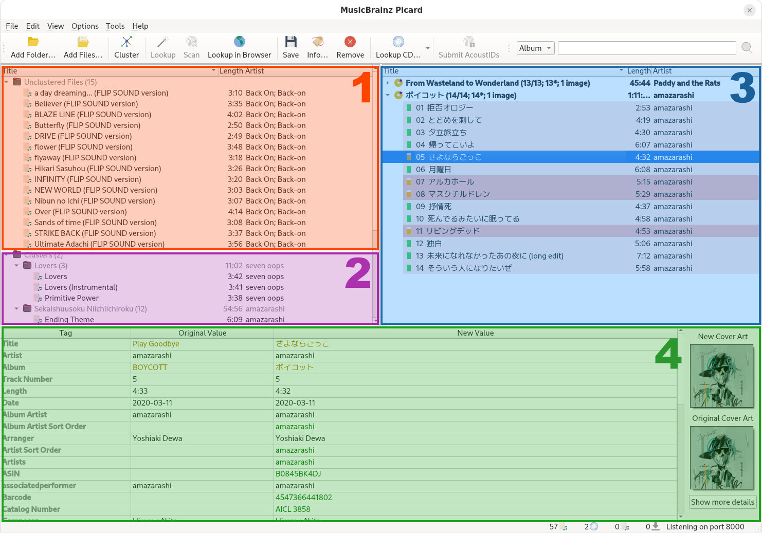Open the Tools menu

point(115,26)
